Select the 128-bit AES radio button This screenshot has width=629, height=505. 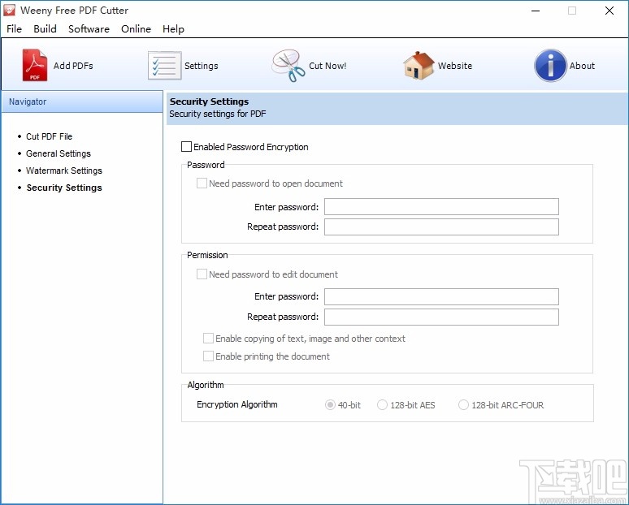382,405
